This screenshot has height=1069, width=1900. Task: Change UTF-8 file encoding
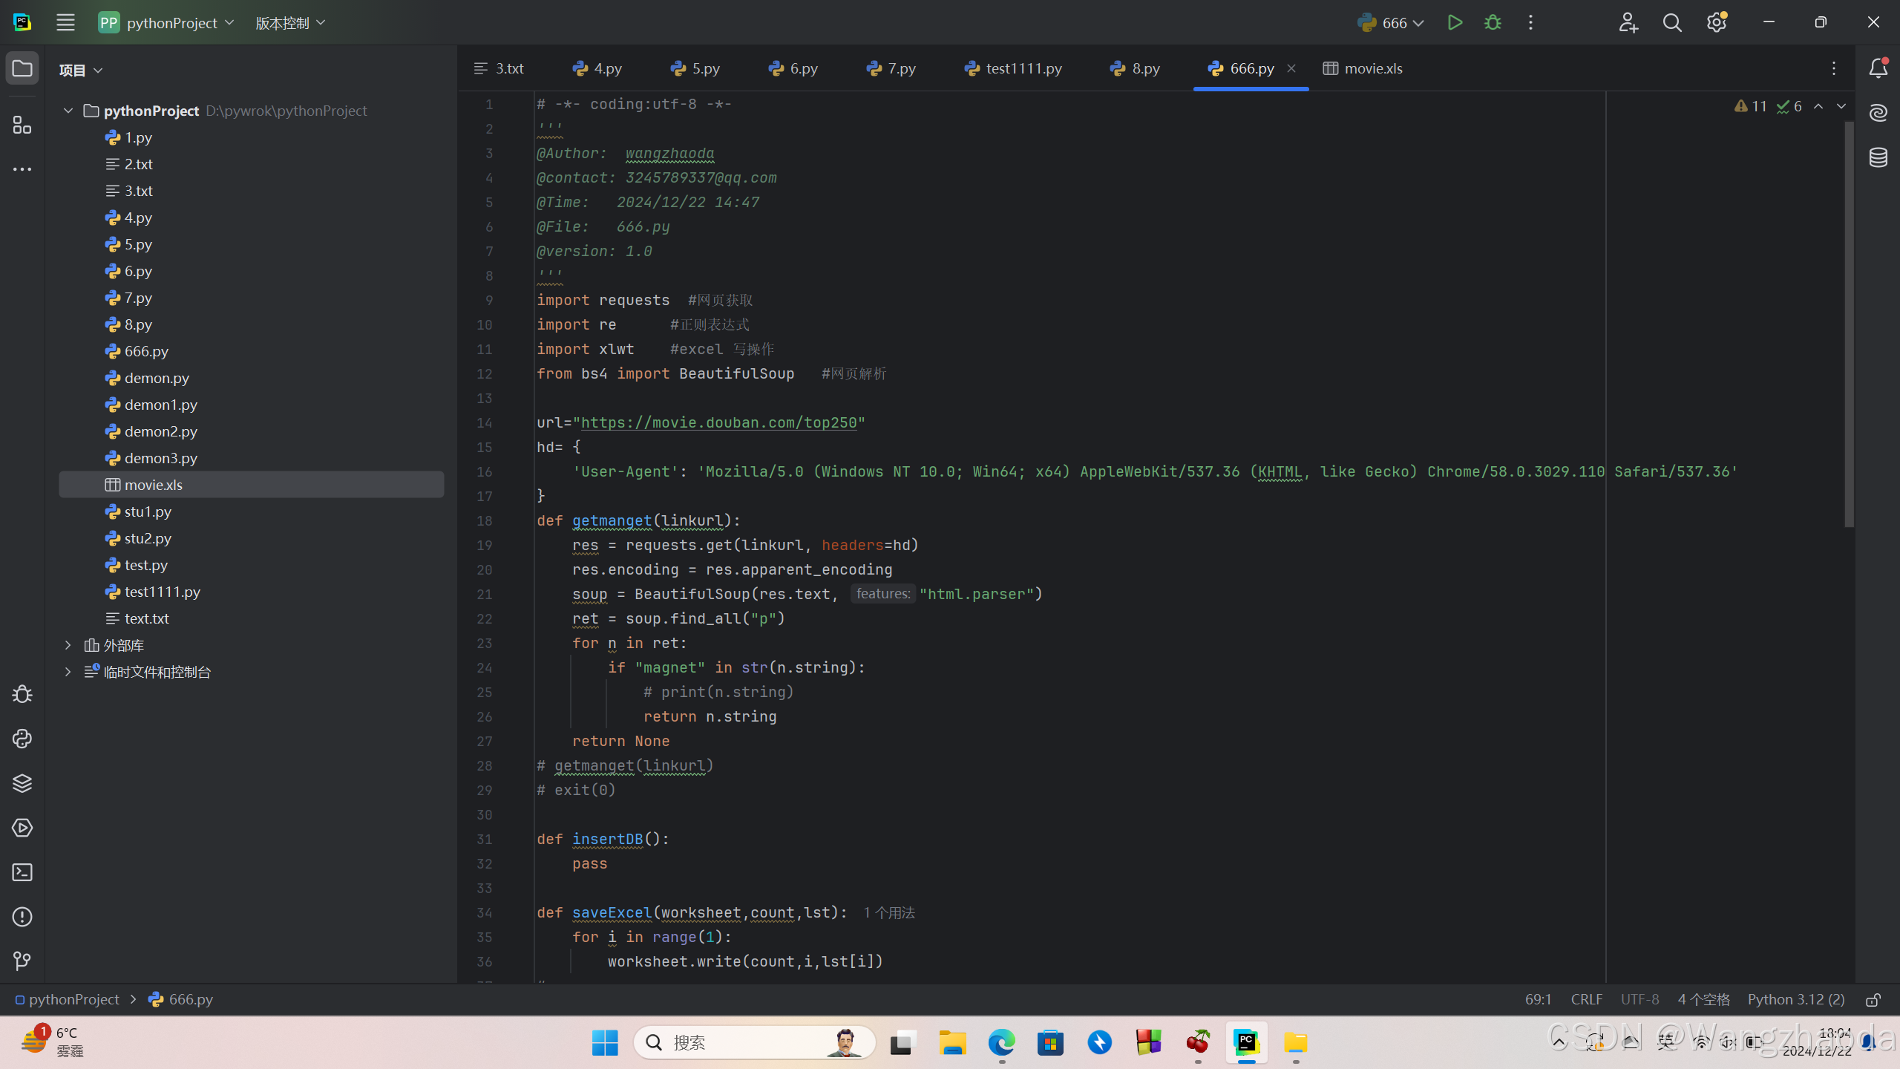[x=1639, y=999]
